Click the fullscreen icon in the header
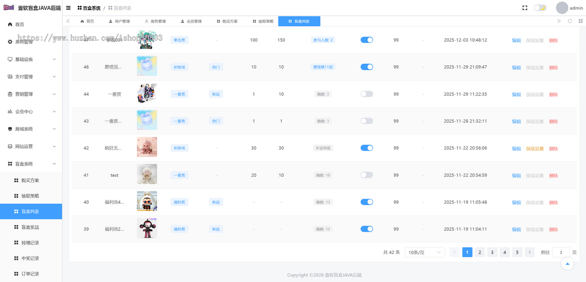Image resolution: width=586 pixels, height=282 pixels. pyautogui.click(x=525, y=8)
